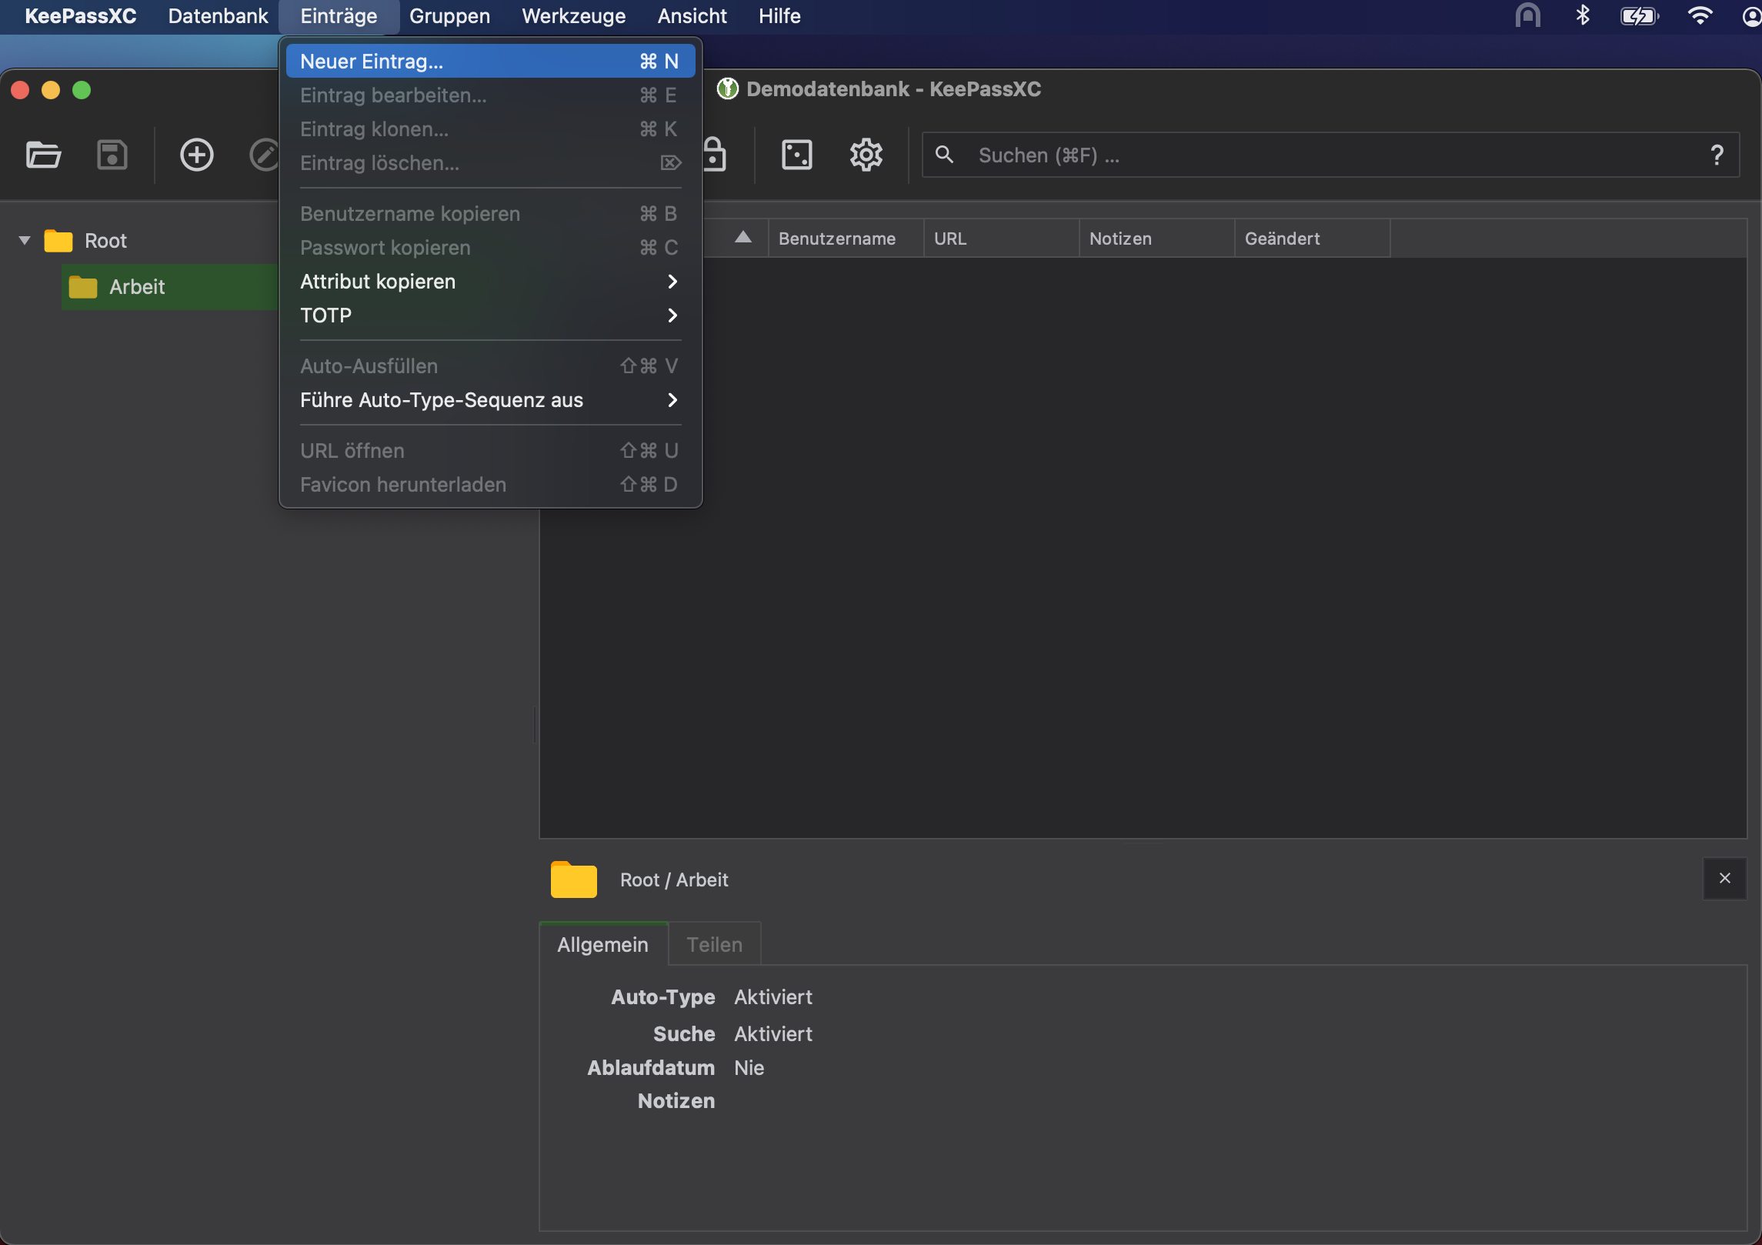Image resolution: width=1762 pixels, height=1245 pixels.
Task: Select the Allgemein tab
Action: [x=602, y=944]
